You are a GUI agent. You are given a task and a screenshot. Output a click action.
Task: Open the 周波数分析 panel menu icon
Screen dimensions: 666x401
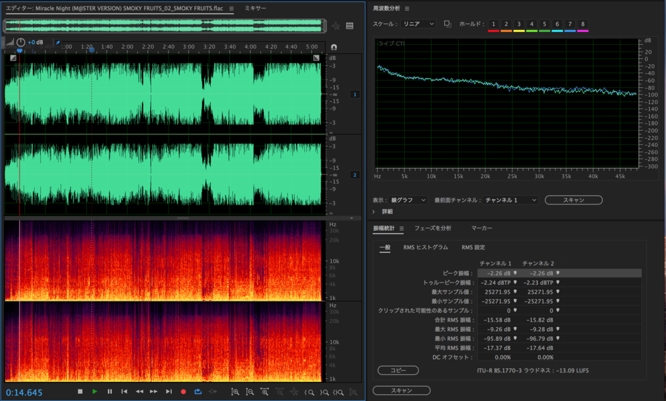click(x=407, y=8)
